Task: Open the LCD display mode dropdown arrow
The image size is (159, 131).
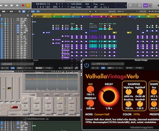Action: click(126, 6)
